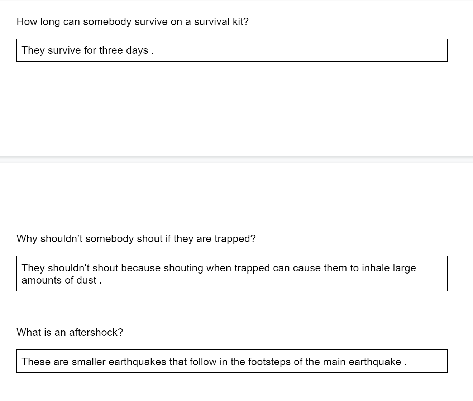Place cursor after 'days' in first answer
Image resolution: width=473 pixels, height=401 pixels.
(148, 50)
